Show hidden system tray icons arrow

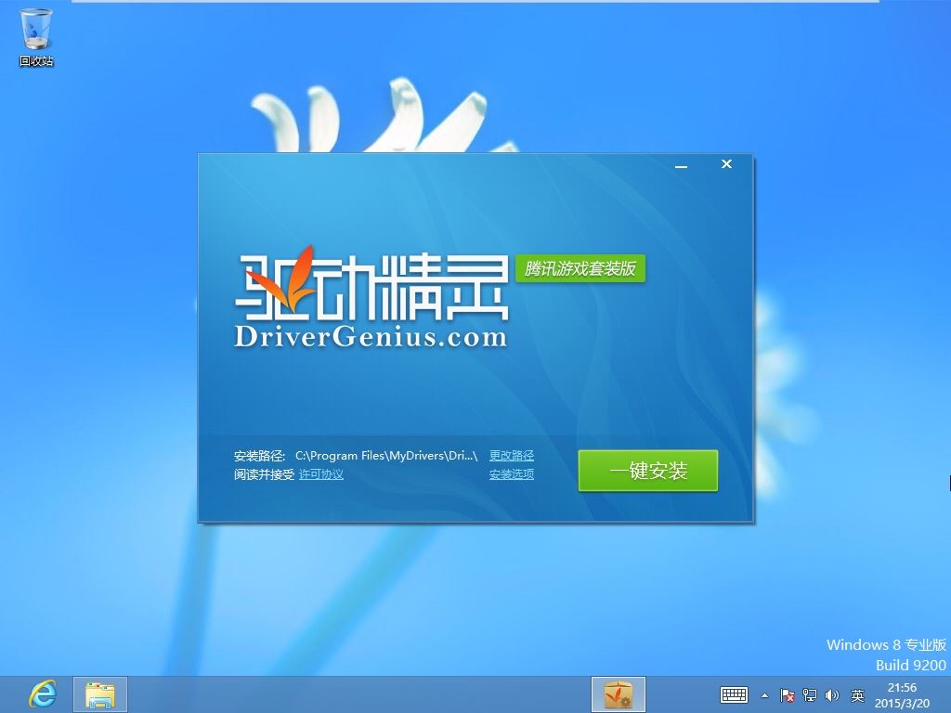[x=765, y=695]
